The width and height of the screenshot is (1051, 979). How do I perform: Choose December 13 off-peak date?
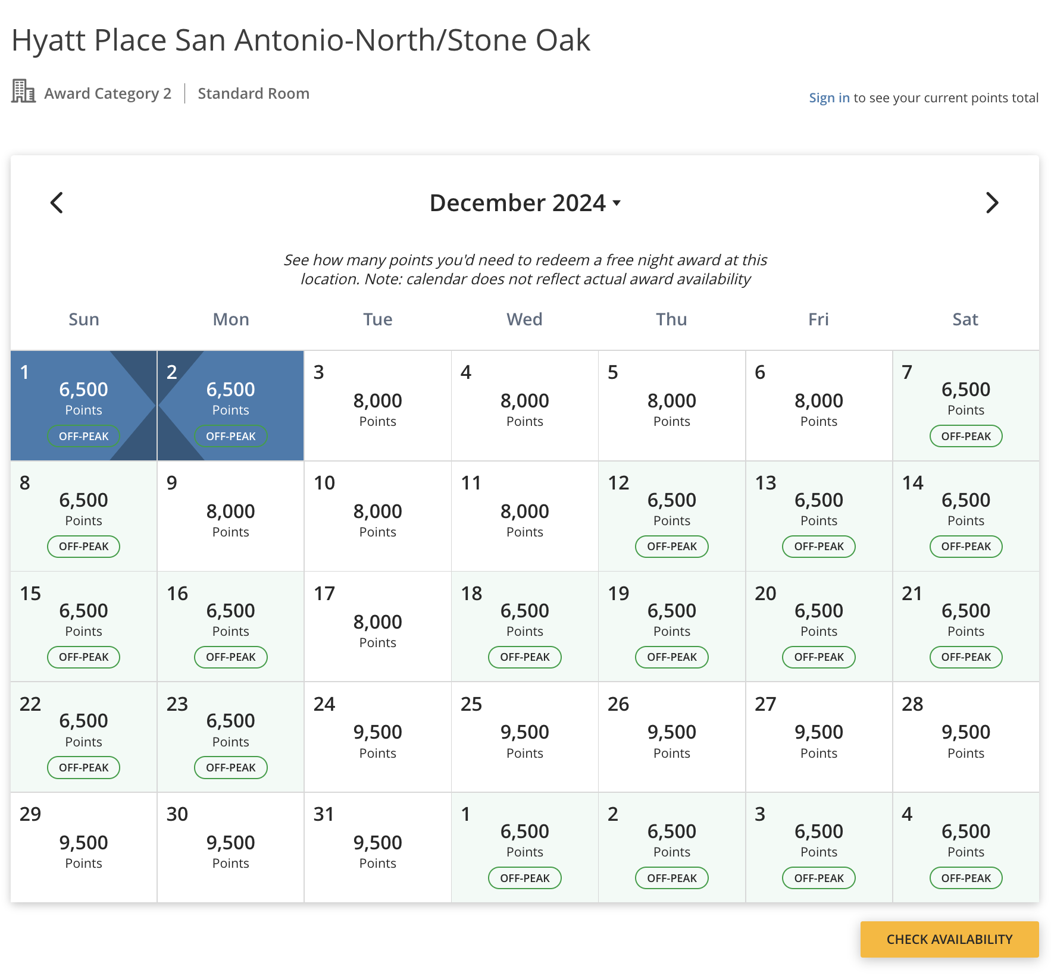pyautogui.click(x=819, y=516)
